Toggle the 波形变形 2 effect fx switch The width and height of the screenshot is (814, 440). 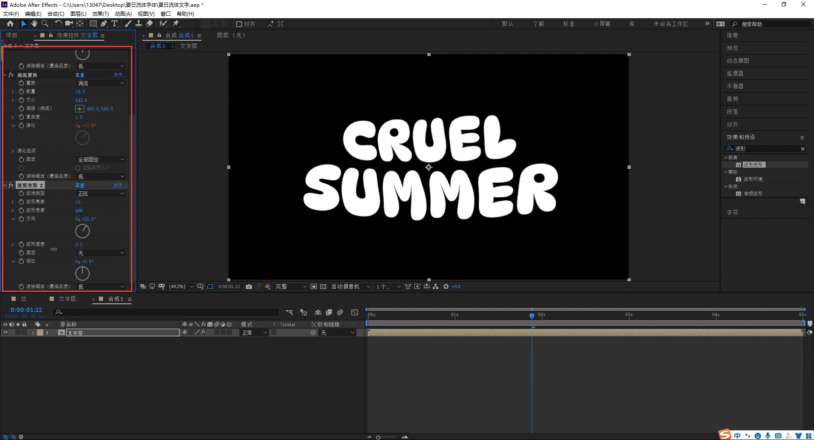coord(11,185)
